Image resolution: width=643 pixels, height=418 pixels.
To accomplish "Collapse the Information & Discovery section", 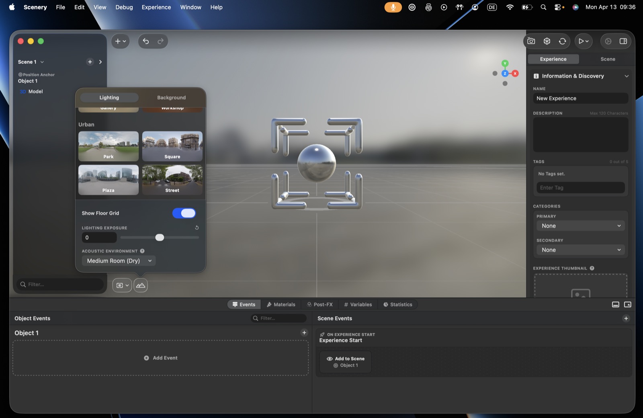I will click(x=627, y=76).
